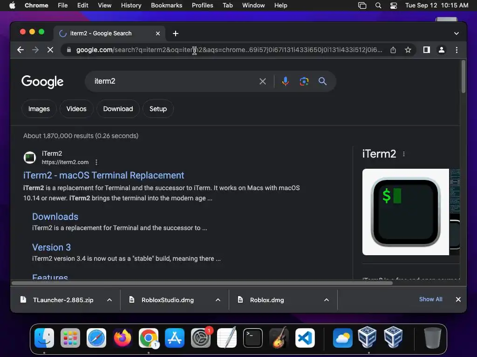The height and width of the screenshot is (357, 477).
Task: Expand the tab search chevron
Action: [x=457, y=33]
